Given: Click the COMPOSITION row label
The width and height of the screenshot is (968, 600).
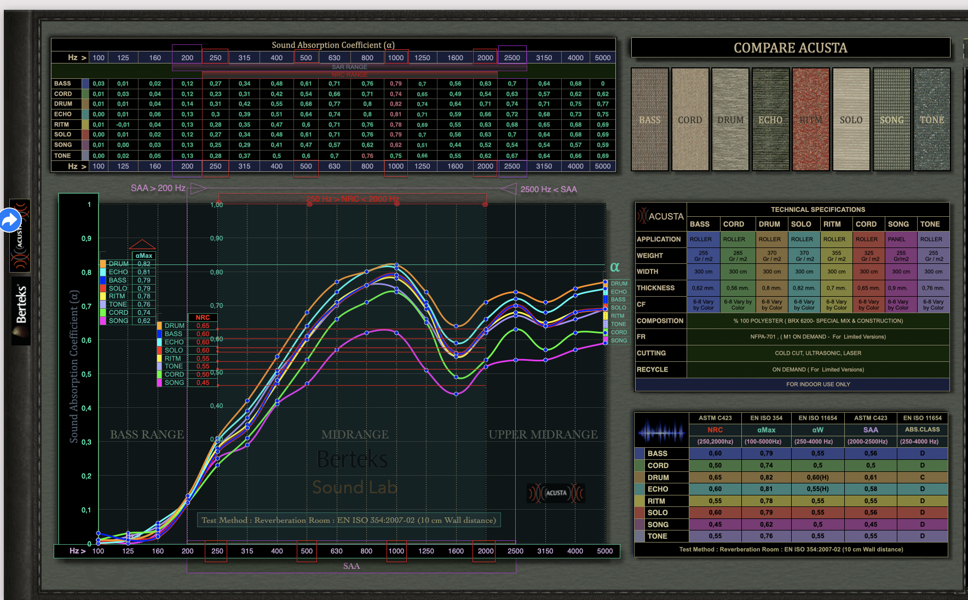Looking at the screenshot, I should pos(660,321).
